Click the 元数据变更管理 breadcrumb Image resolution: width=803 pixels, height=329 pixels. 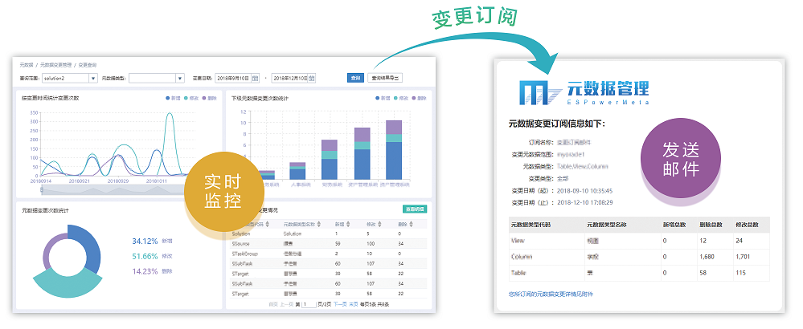55,63
